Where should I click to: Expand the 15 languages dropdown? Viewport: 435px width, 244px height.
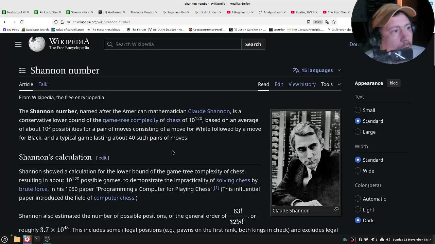pos(317,70)
